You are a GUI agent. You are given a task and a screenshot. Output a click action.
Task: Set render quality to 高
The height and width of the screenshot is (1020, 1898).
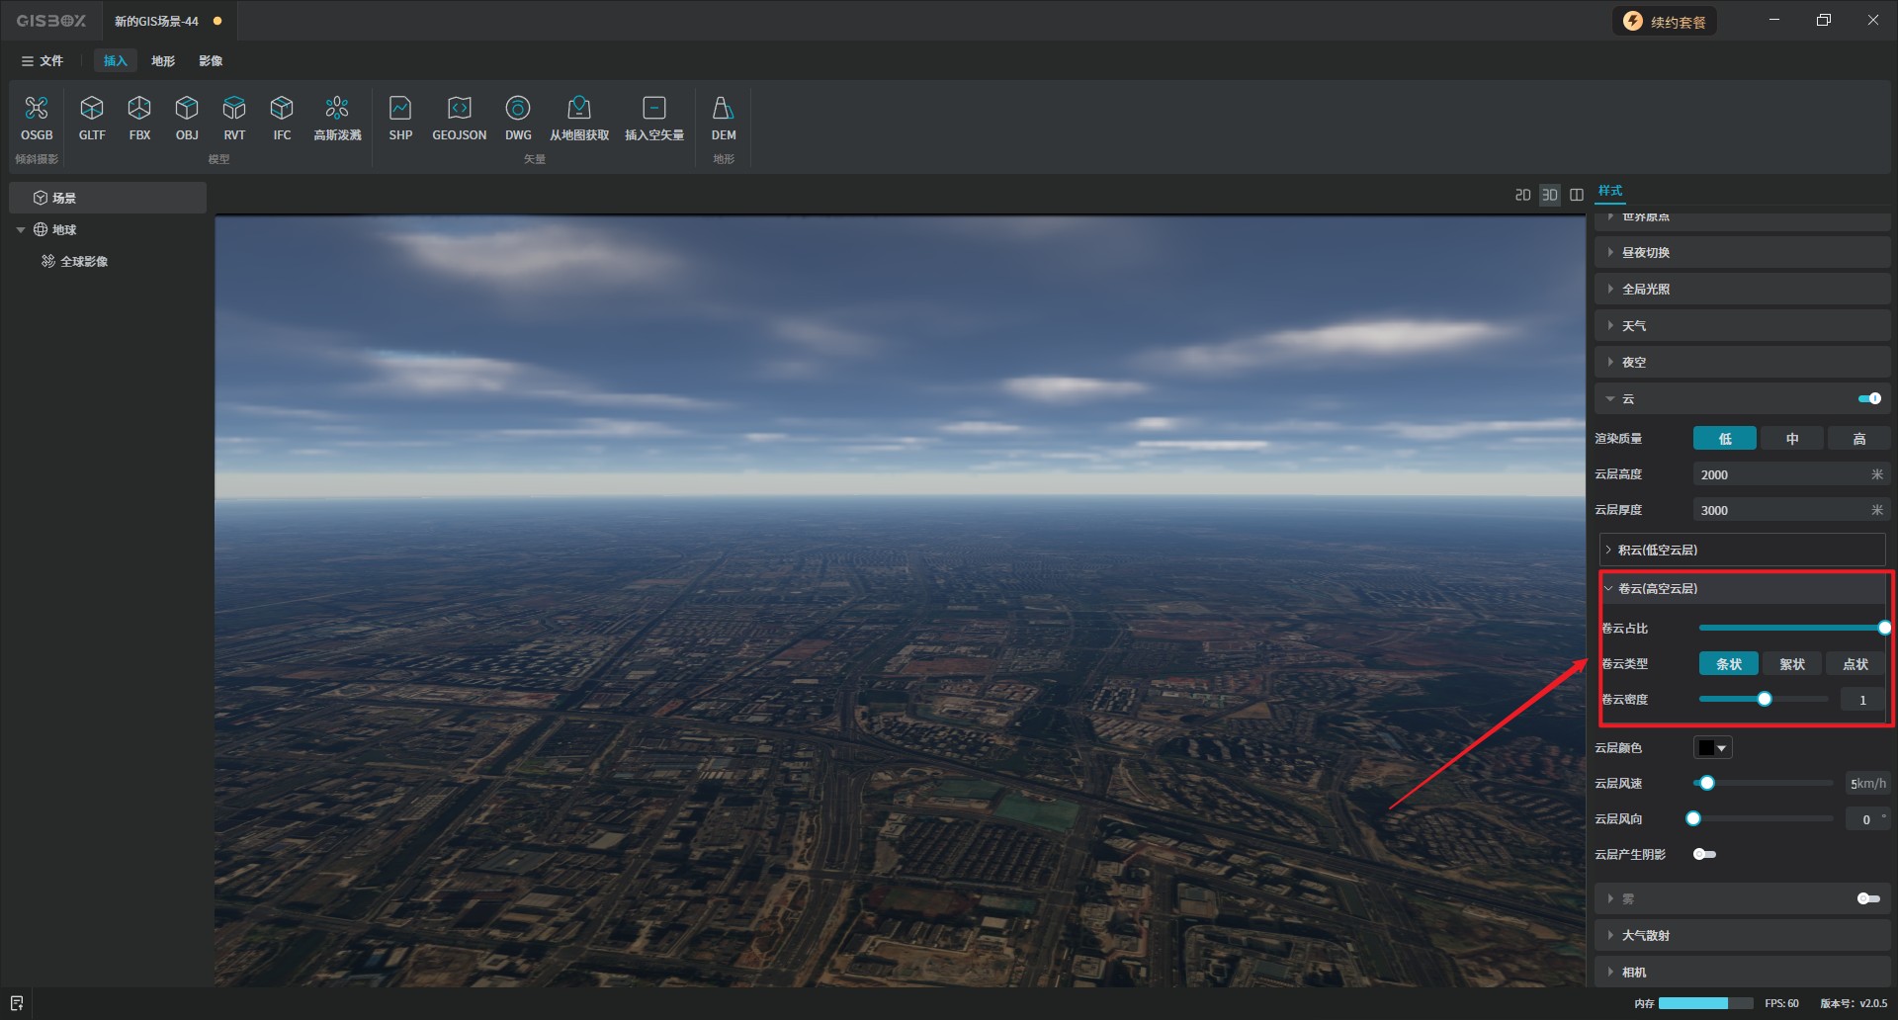(x=1858, y=439)
